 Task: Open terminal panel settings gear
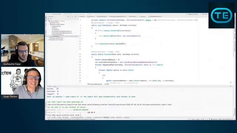click(230, 86)
